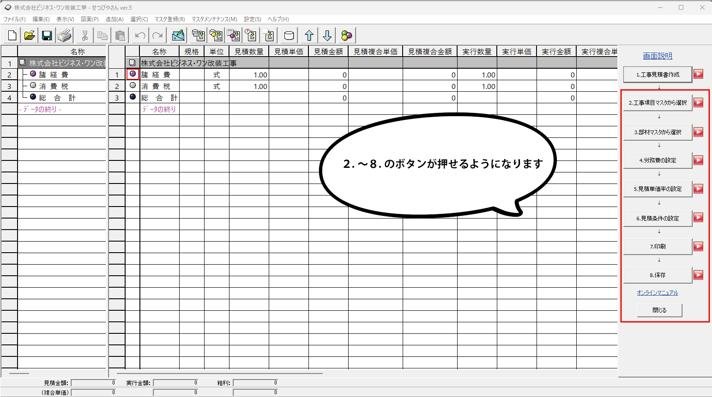The image size is (712, 397).
Task: Click the 見積数量 column header
Action: (249, 52)
